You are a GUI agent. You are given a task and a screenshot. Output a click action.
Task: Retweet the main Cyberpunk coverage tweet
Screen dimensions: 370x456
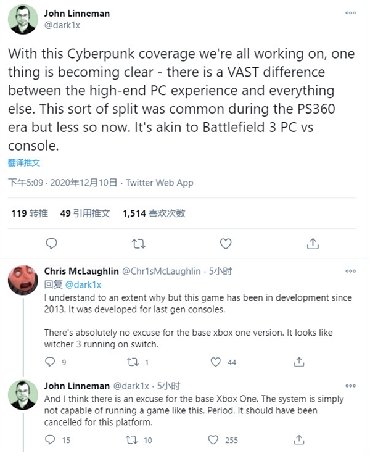[x=139, y=244]
